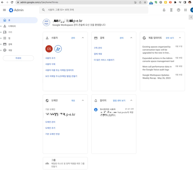
Task: Collapse the 도메인 card
Action: point(83,101)
